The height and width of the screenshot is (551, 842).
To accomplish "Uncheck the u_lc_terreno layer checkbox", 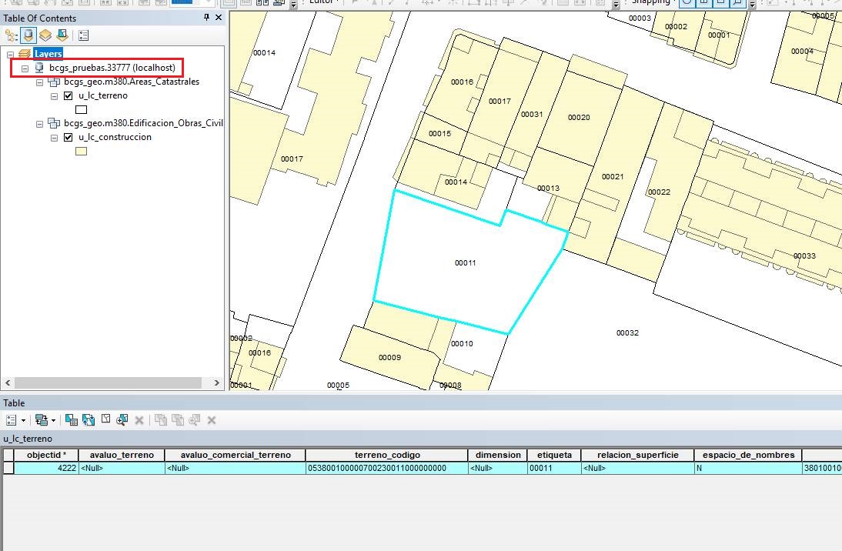I will pyautogui.click(x=68, y=96).
